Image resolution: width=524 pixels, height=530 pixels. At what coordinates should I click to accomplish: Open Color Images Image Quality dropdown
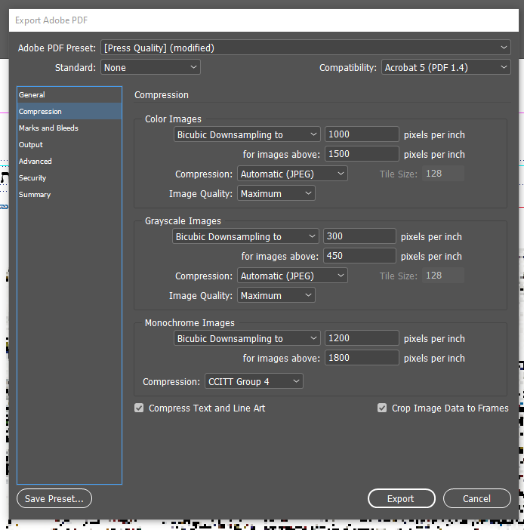[x=276, y=193]
